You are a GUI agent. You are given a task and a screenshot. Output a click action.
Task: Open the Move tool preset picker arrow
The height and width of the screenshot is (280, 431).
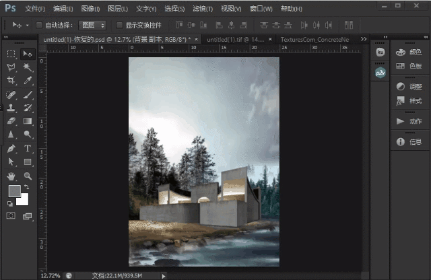tap(27, 26)
